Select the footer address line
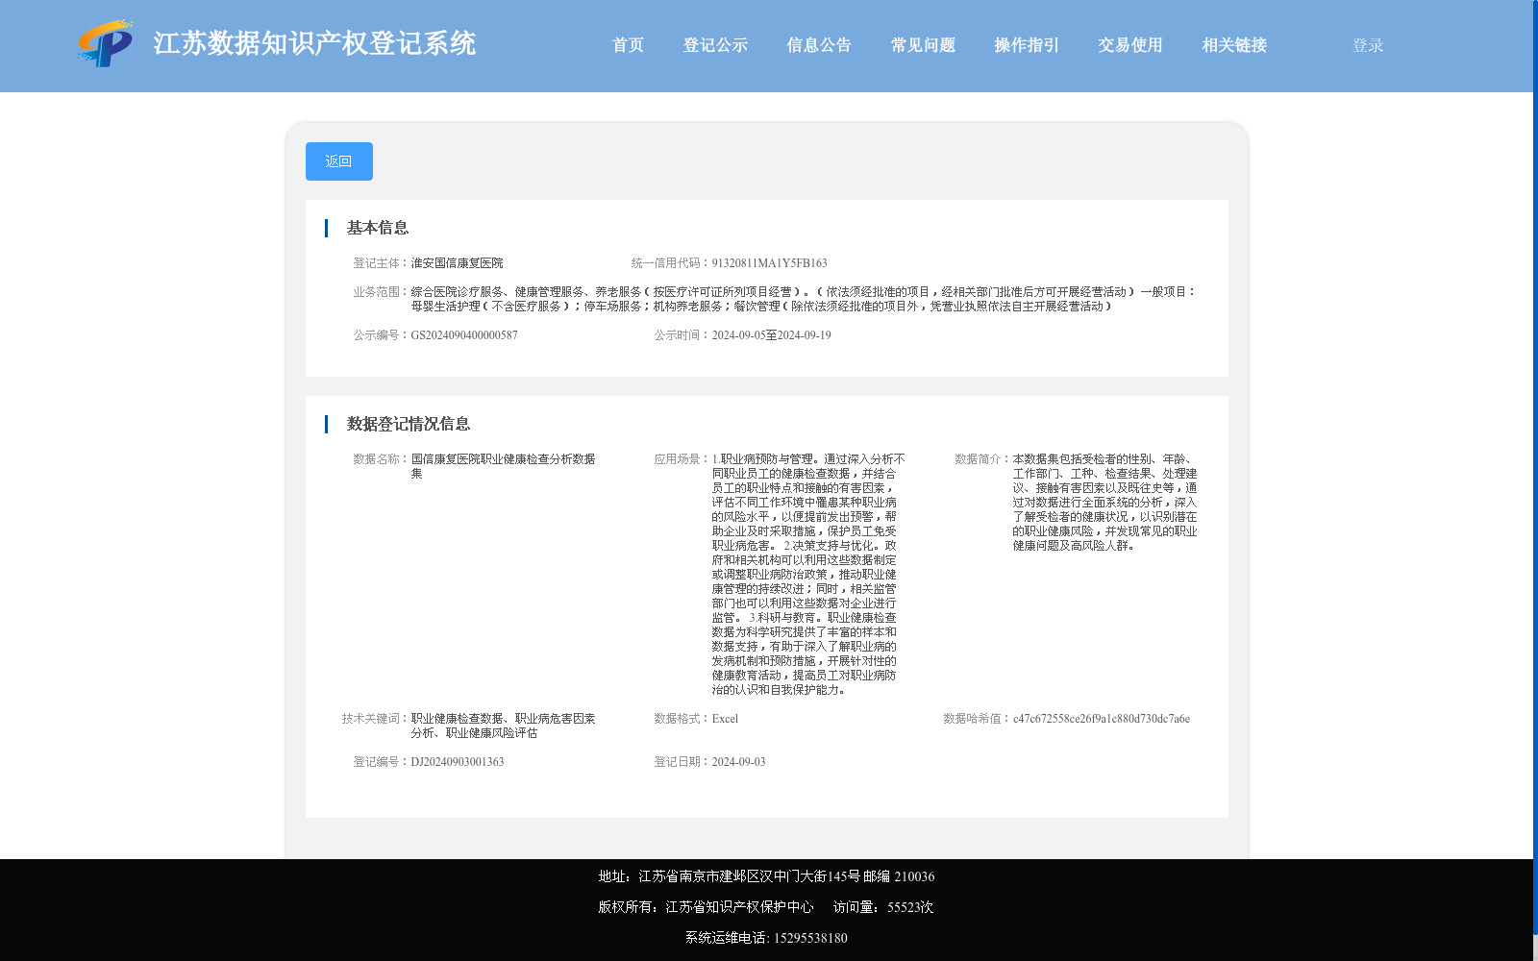The image size is (1538, 961). pos(766,876)
